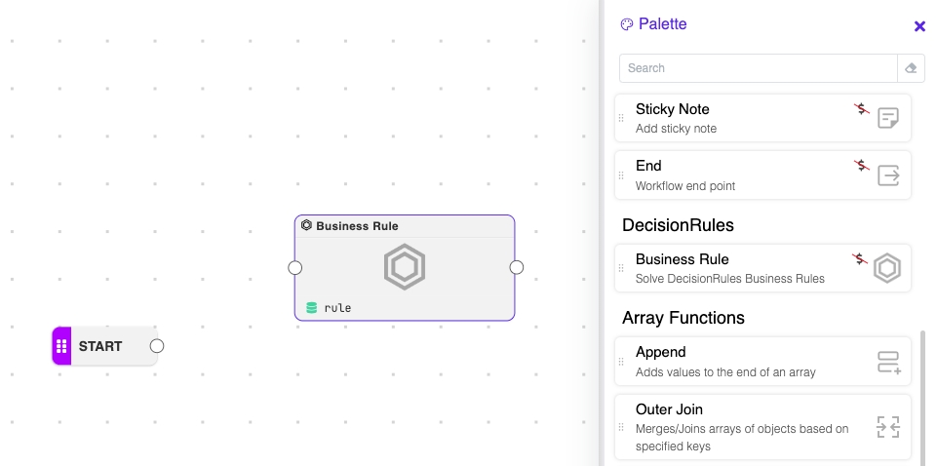Screen dimensions: 937x466
Task: Click the green database icon beside rule
Action: click(312, 308)
